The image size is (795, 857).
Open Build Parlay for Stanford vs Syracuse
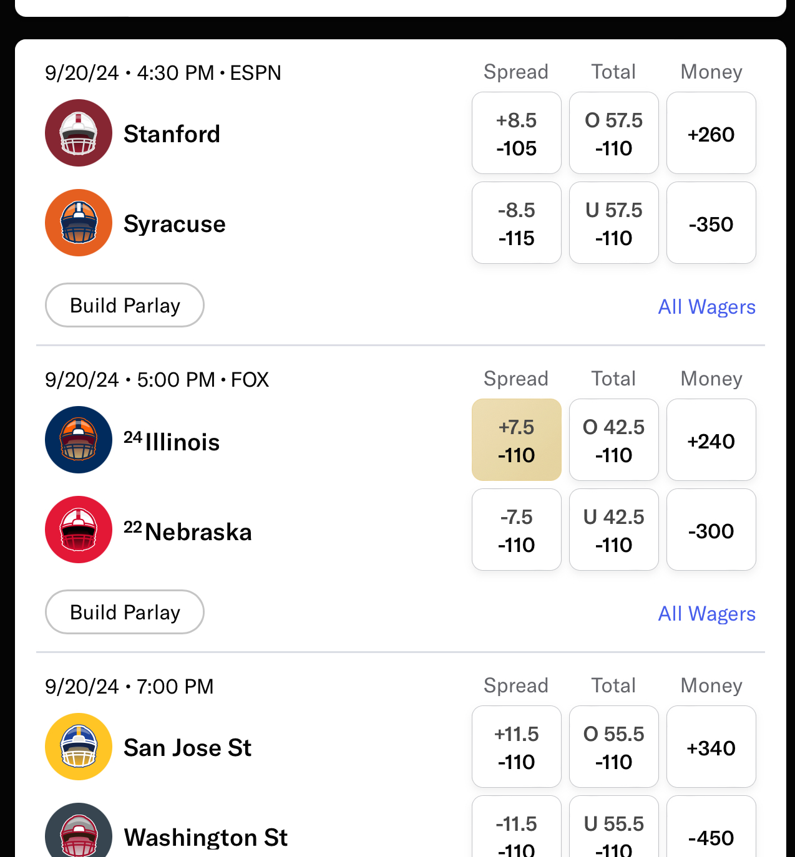point(125,305)
